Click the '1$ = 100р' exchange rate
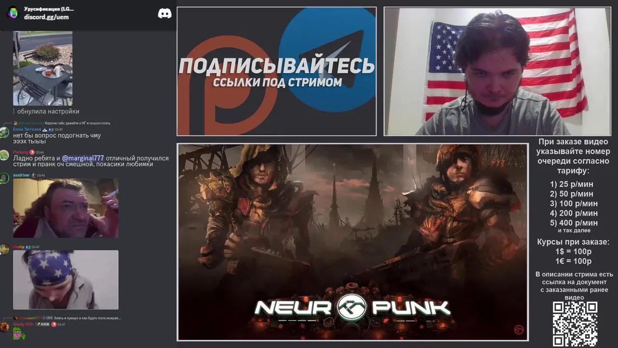The height and width of the screenshot is (348, 618). click(x=573, y=252)
